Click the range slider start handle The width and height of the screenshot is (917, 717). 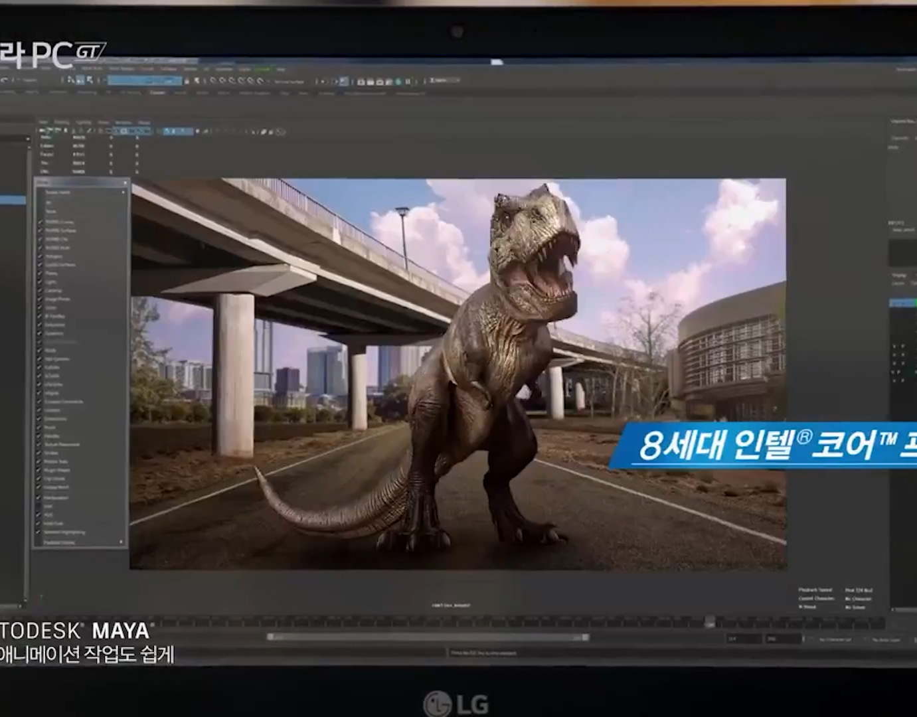tap(271, 637)
